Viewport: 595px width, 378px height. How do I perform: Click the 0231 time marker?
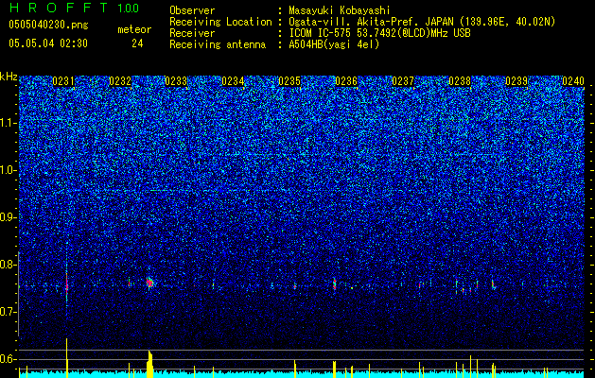63,81
